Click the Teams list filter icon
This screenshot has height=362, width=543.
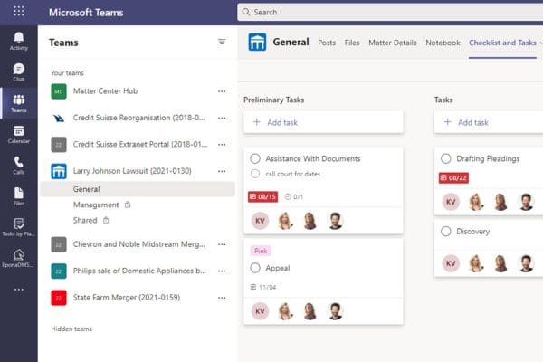point(222,42)
